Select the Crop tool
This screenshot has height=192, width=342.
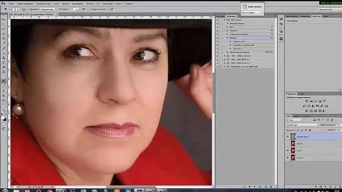tap(4, 38)
